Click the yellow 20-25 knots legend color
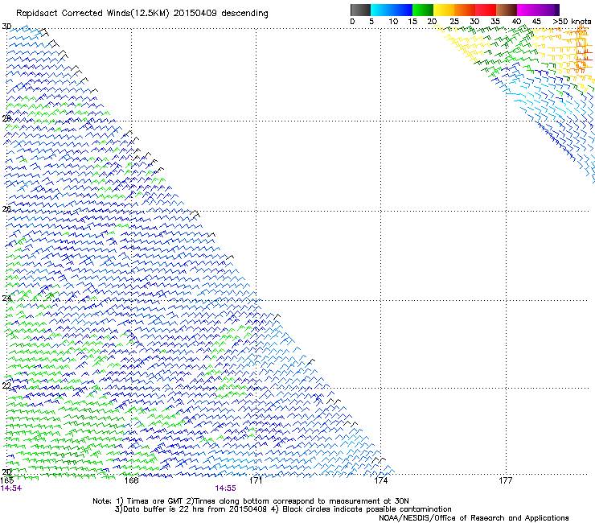 point(444,10)
